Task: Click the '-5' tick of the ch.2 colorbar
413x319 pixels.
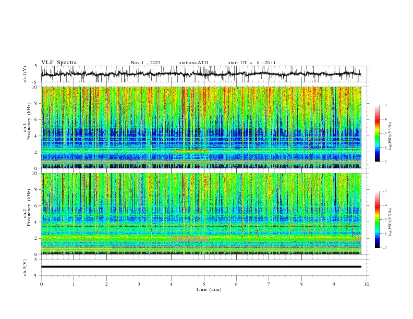Action: tap(384, 219)
